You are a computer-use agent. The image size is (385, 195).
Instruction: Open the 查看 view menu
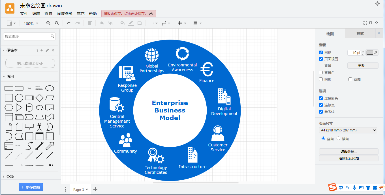pos(48,14)
